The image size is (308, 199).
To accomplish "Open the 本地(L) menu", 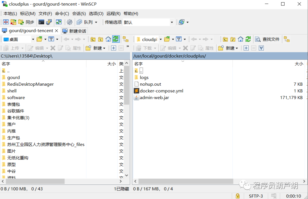I will coord(10,14).
